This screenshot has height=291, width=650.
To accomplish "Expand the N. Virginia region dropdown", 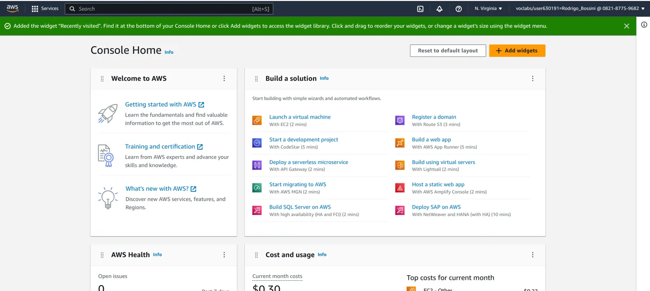I will pyautogui.click(x=488, y=9).
